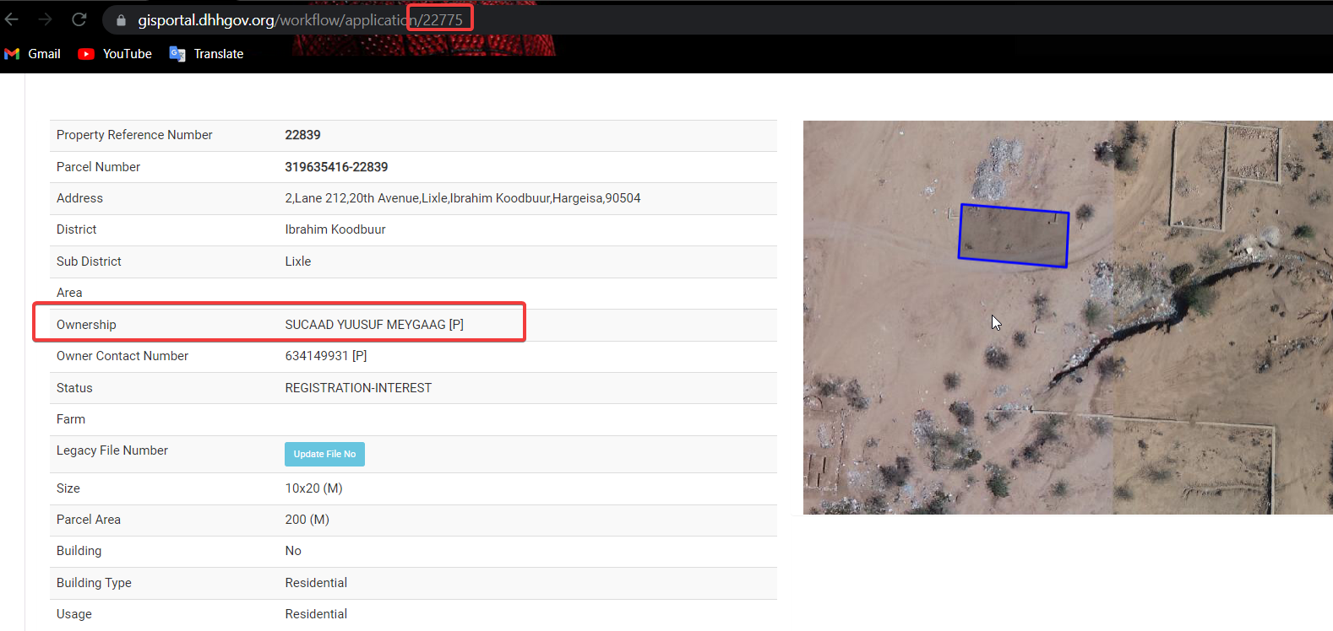Select the address text with Lane 212
The image size is (1333, 631).
coord(462,198)
